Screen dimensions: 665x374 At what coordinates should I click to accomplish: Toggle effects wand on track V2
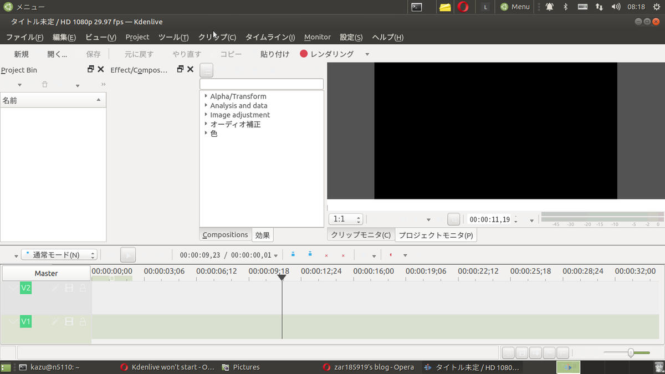(55, 288)
